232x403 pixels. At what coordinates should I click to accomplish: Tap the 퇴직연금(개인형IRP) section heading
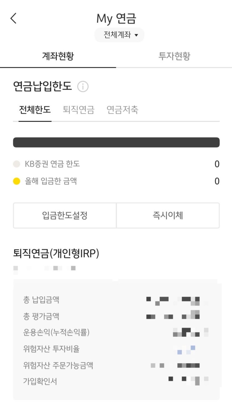tap(56, 254)
